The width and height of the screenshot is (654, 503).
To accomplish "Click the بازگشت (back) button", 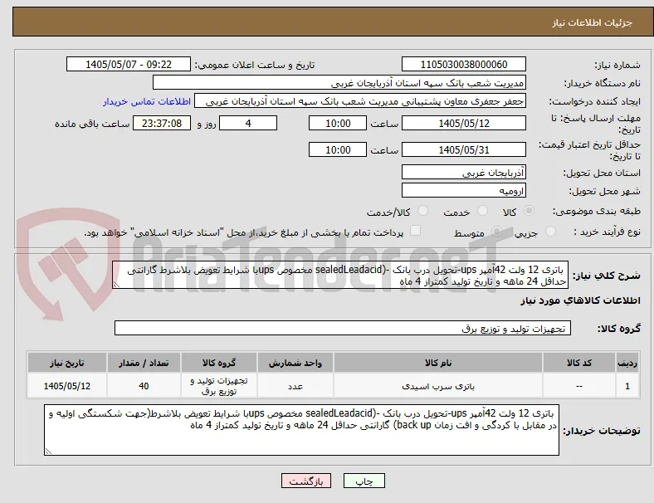I will point(306,481).
